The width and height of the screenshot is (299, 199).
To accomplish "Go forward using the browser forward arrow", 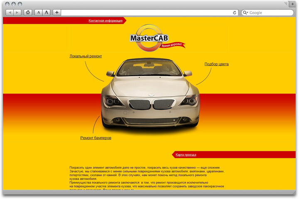I will 17,12.
